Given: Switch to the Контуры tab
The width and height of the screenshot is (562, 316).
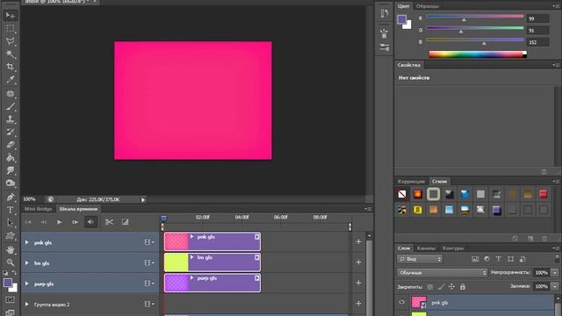Looking at the screenshot, I should 453,248.
